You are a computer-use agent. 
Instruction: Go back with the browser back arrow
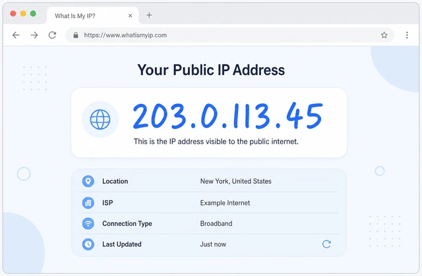pyautogui.click(x=16, y=35)
